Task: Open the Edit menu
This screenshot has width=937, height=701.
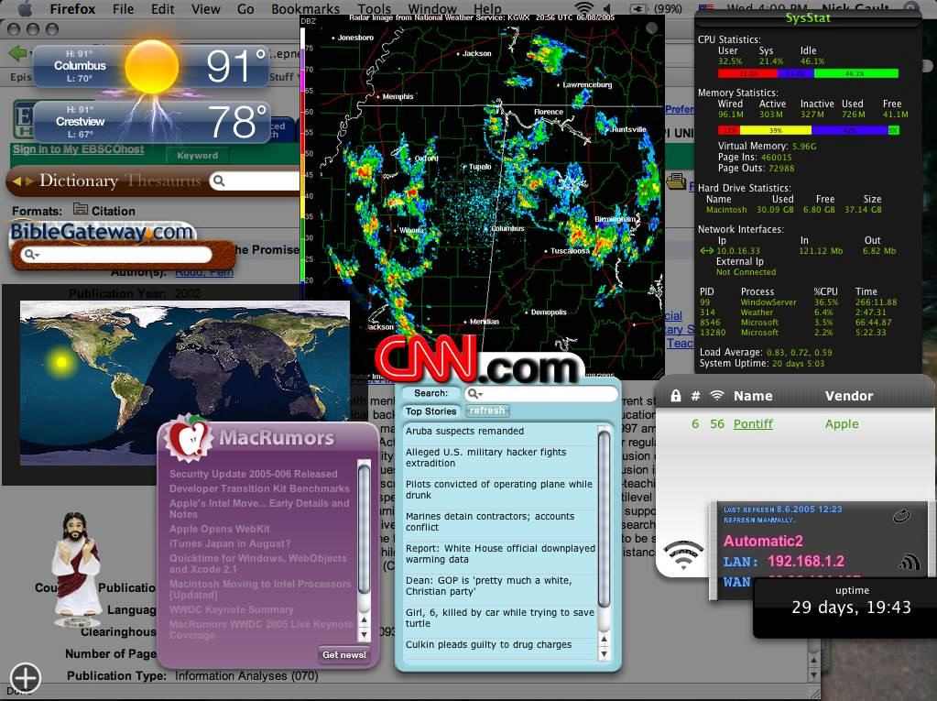Action: (162, 9)
